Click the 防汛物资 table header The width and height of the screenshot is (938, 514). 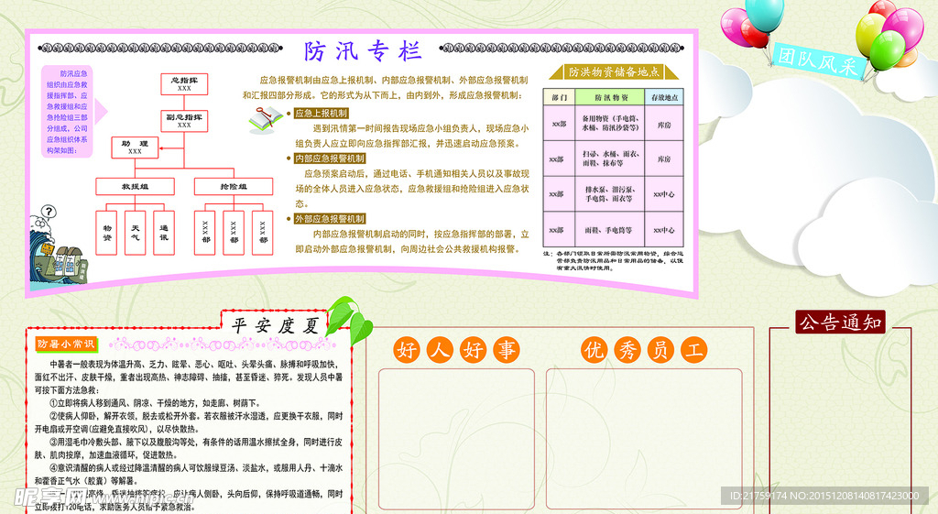[610, 97]
